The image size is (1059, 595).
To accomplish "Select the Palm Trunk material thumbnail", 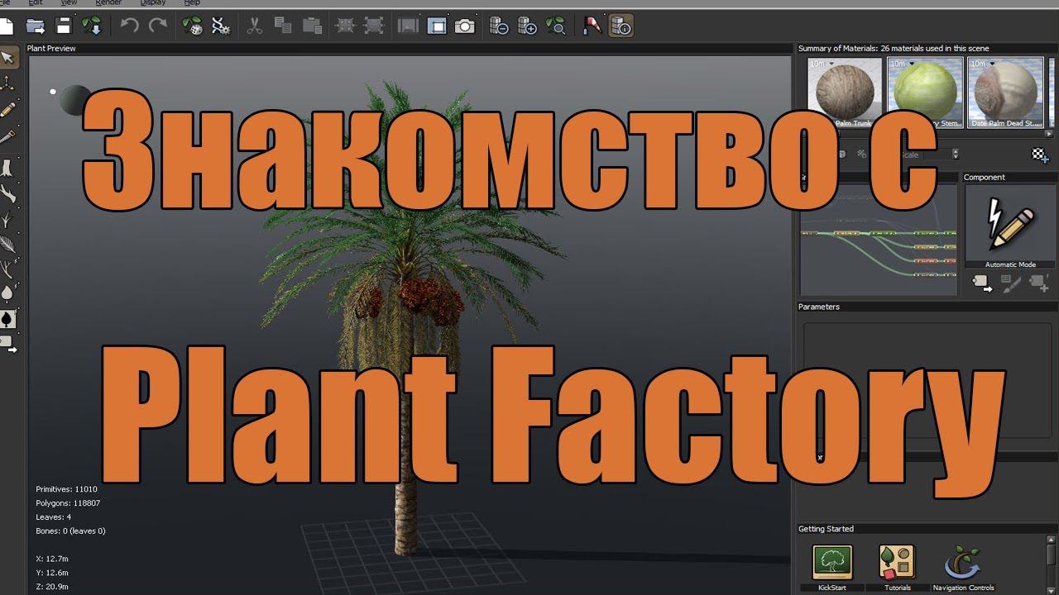I will [x=845, y=93].
